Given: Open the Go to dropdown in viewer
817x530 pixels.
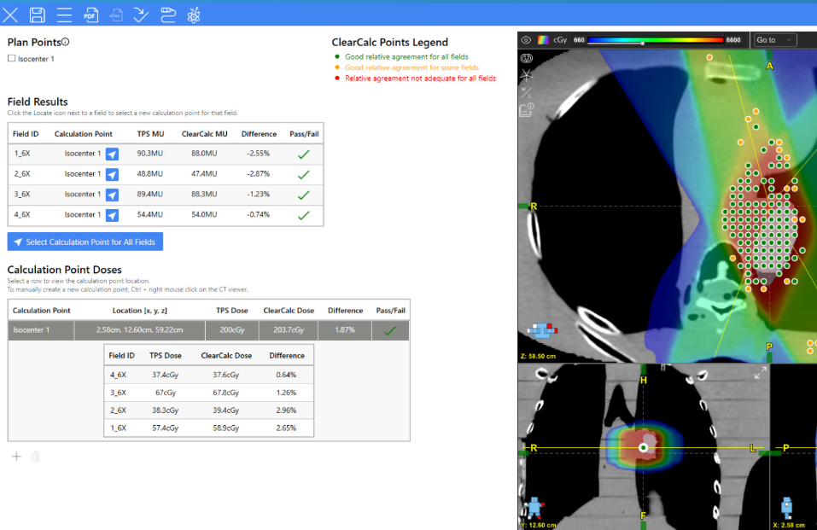Looking at the screenshot, I should pos(773,40).
